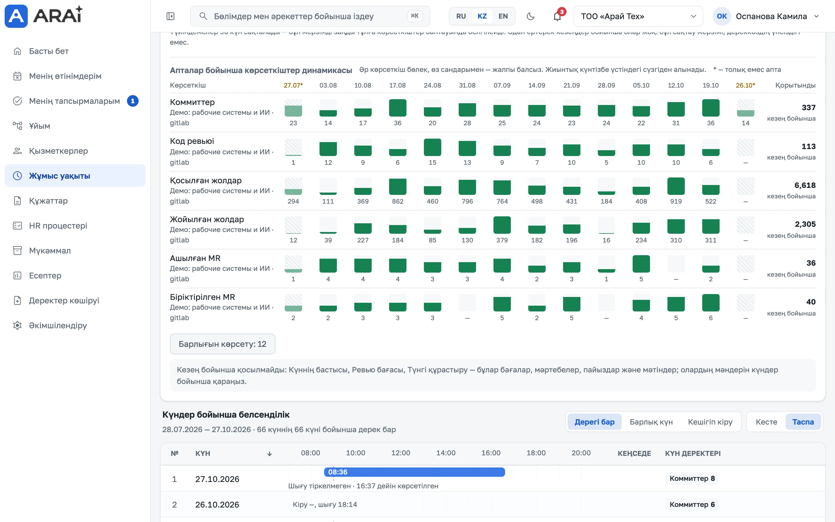Click the Басты бет home icon
This screenshot has height=522, width=835.
pos(17,51)
